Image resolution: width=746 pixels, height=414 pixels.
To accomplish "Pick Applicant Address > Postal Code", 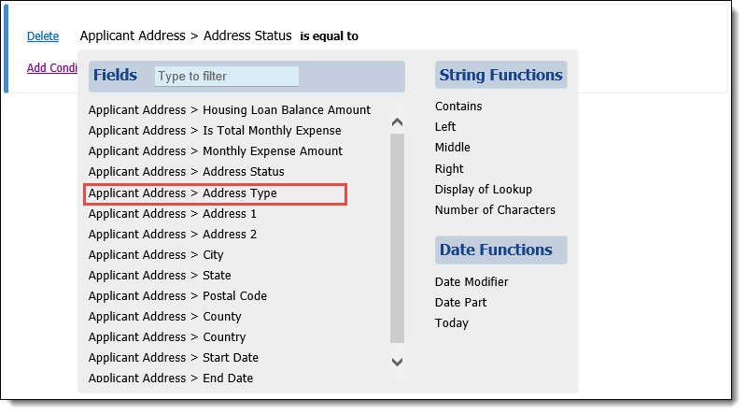I will 177,296.
